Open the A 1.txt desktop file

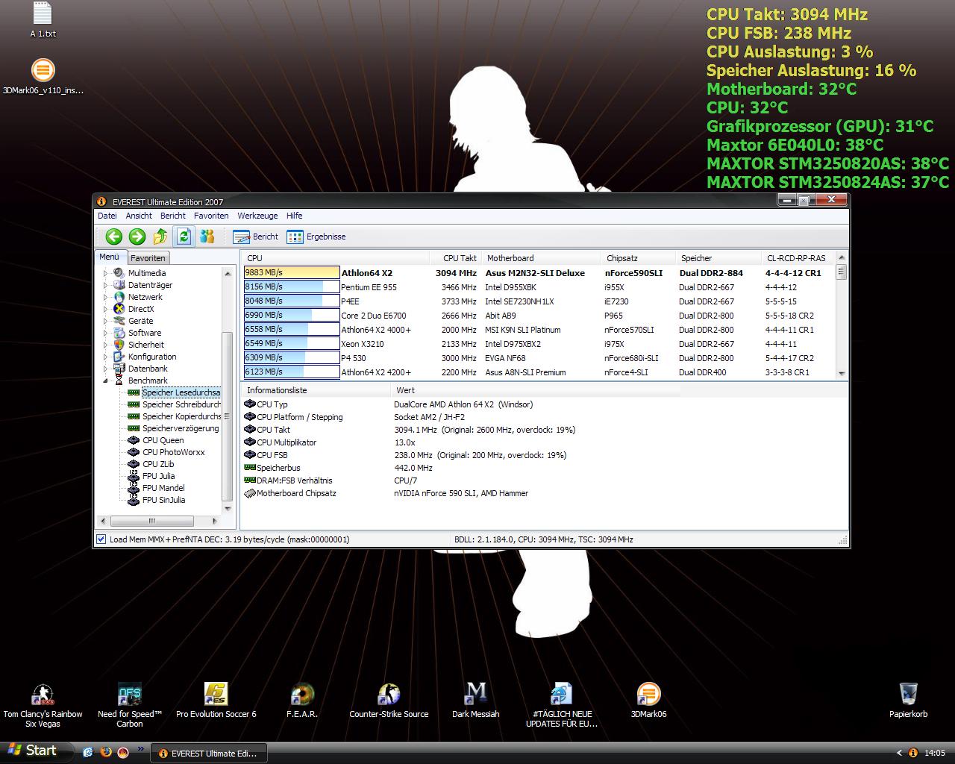43,21
